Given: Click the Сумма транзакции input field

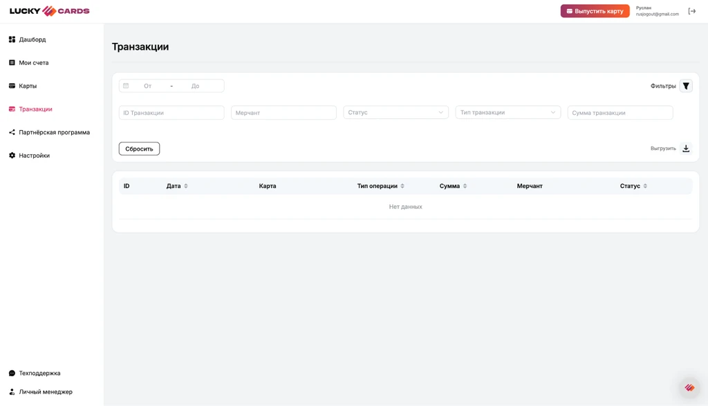Looking at the screenshot, I should point(620,113).
